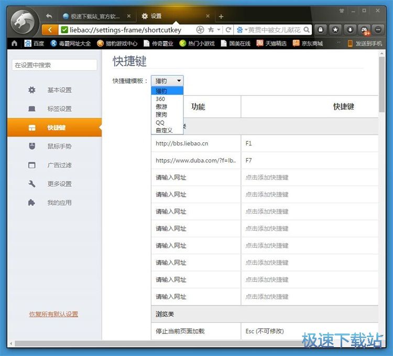This screenshot has height=356, width=393.
Task: Open 广告过滤 in the sidebar
Action: pyautogui.click(x=54, y=165)
